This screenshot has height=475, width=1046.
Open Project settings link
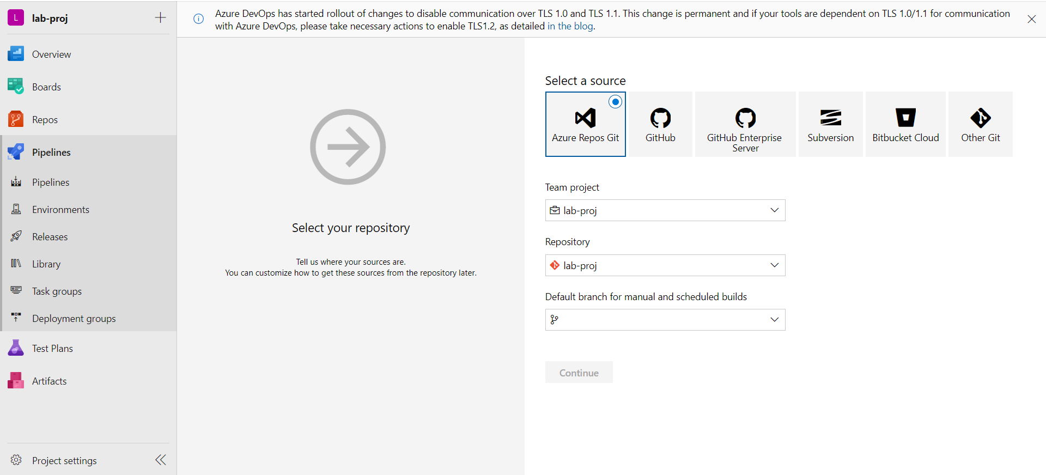point(64,461)
